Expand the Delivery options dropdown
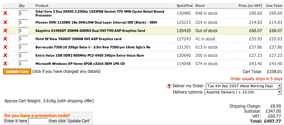 (244, 92)
